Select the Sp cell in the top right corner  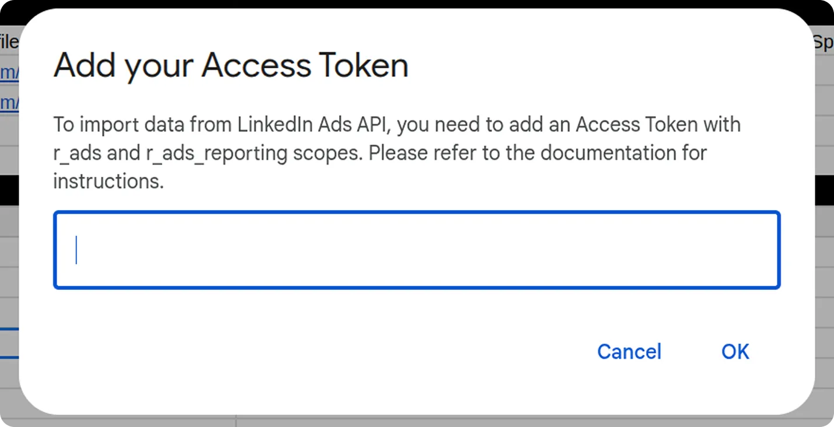(x=825, y=41)
